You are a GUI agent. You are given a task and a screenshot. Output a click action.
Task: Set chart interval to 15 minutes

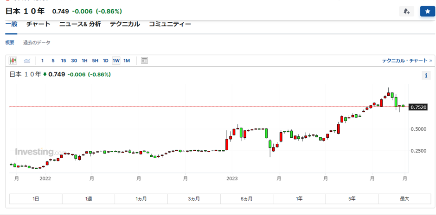coord(64,61)
